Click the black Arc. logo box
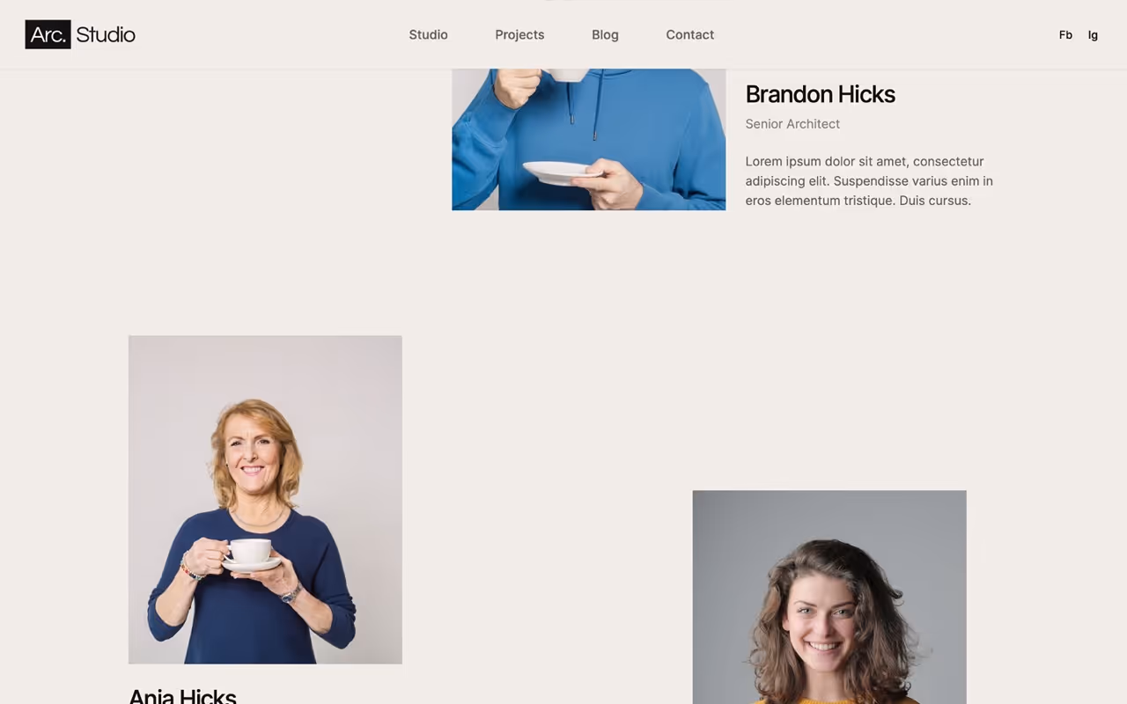 point(48,34)
